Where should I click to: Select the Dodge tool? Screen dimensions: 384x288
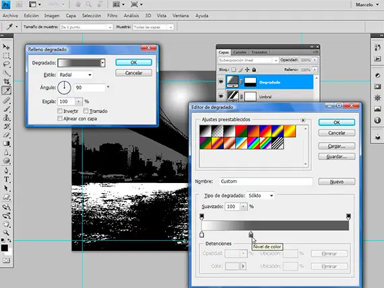(x=6, y=161)
